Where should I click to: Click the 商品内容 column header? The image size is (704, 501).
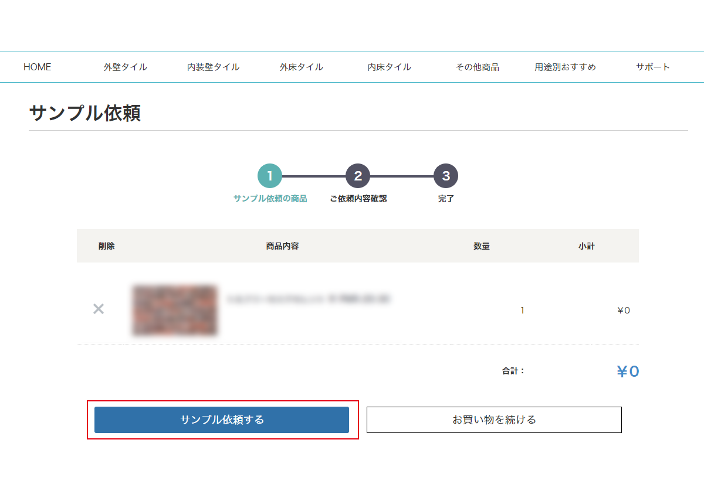point(283,246)
